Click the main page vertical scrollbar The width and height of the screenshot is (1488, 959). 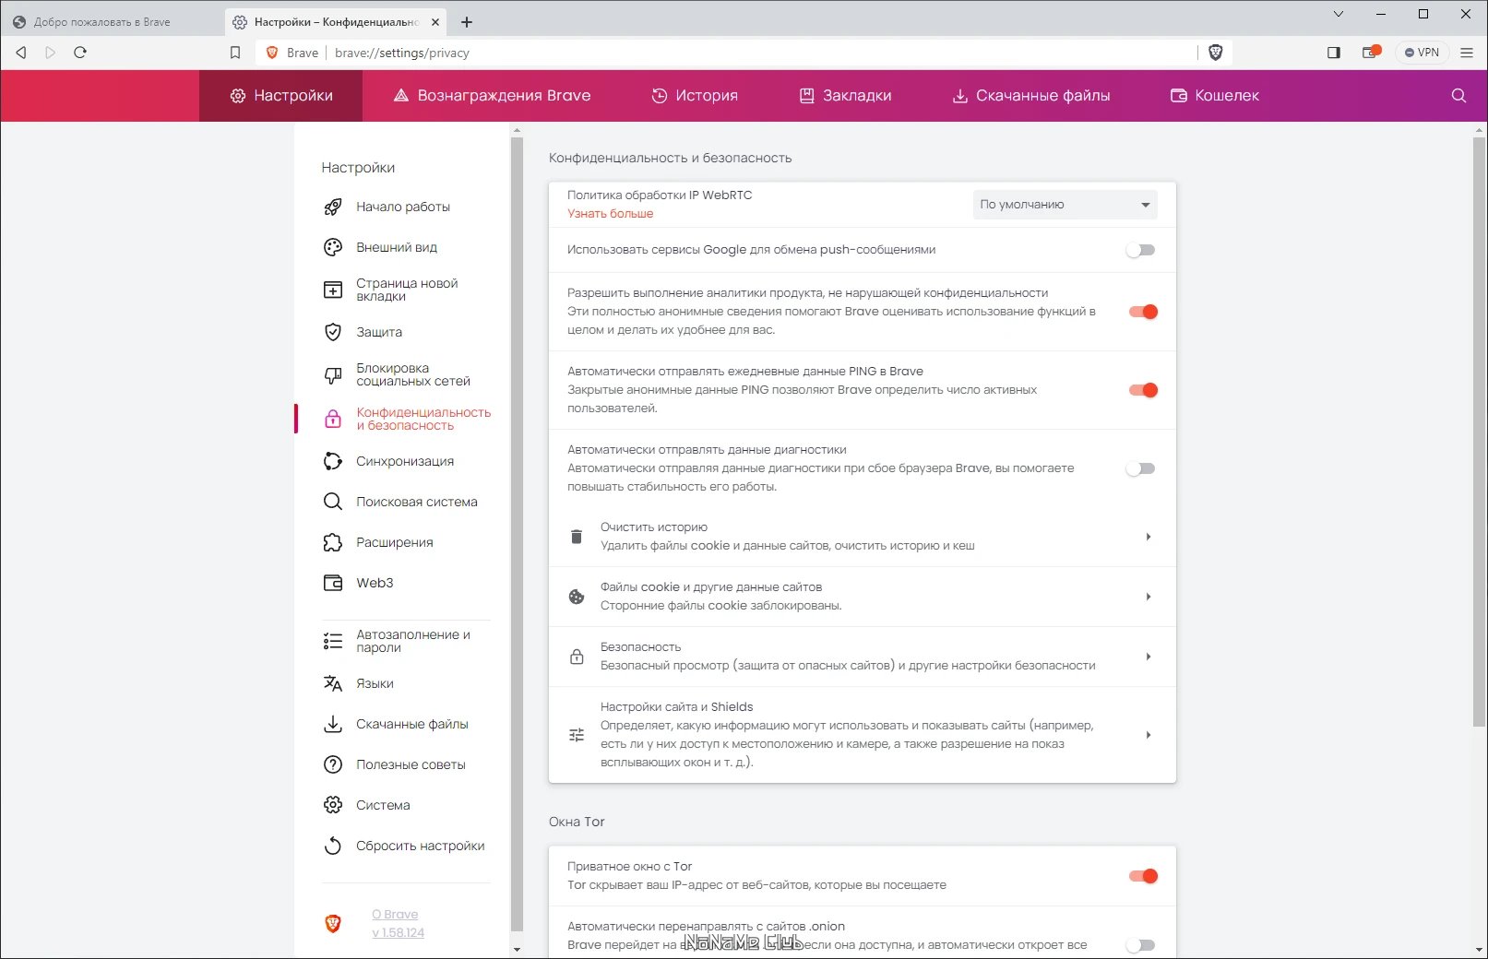pos(1480,432)
